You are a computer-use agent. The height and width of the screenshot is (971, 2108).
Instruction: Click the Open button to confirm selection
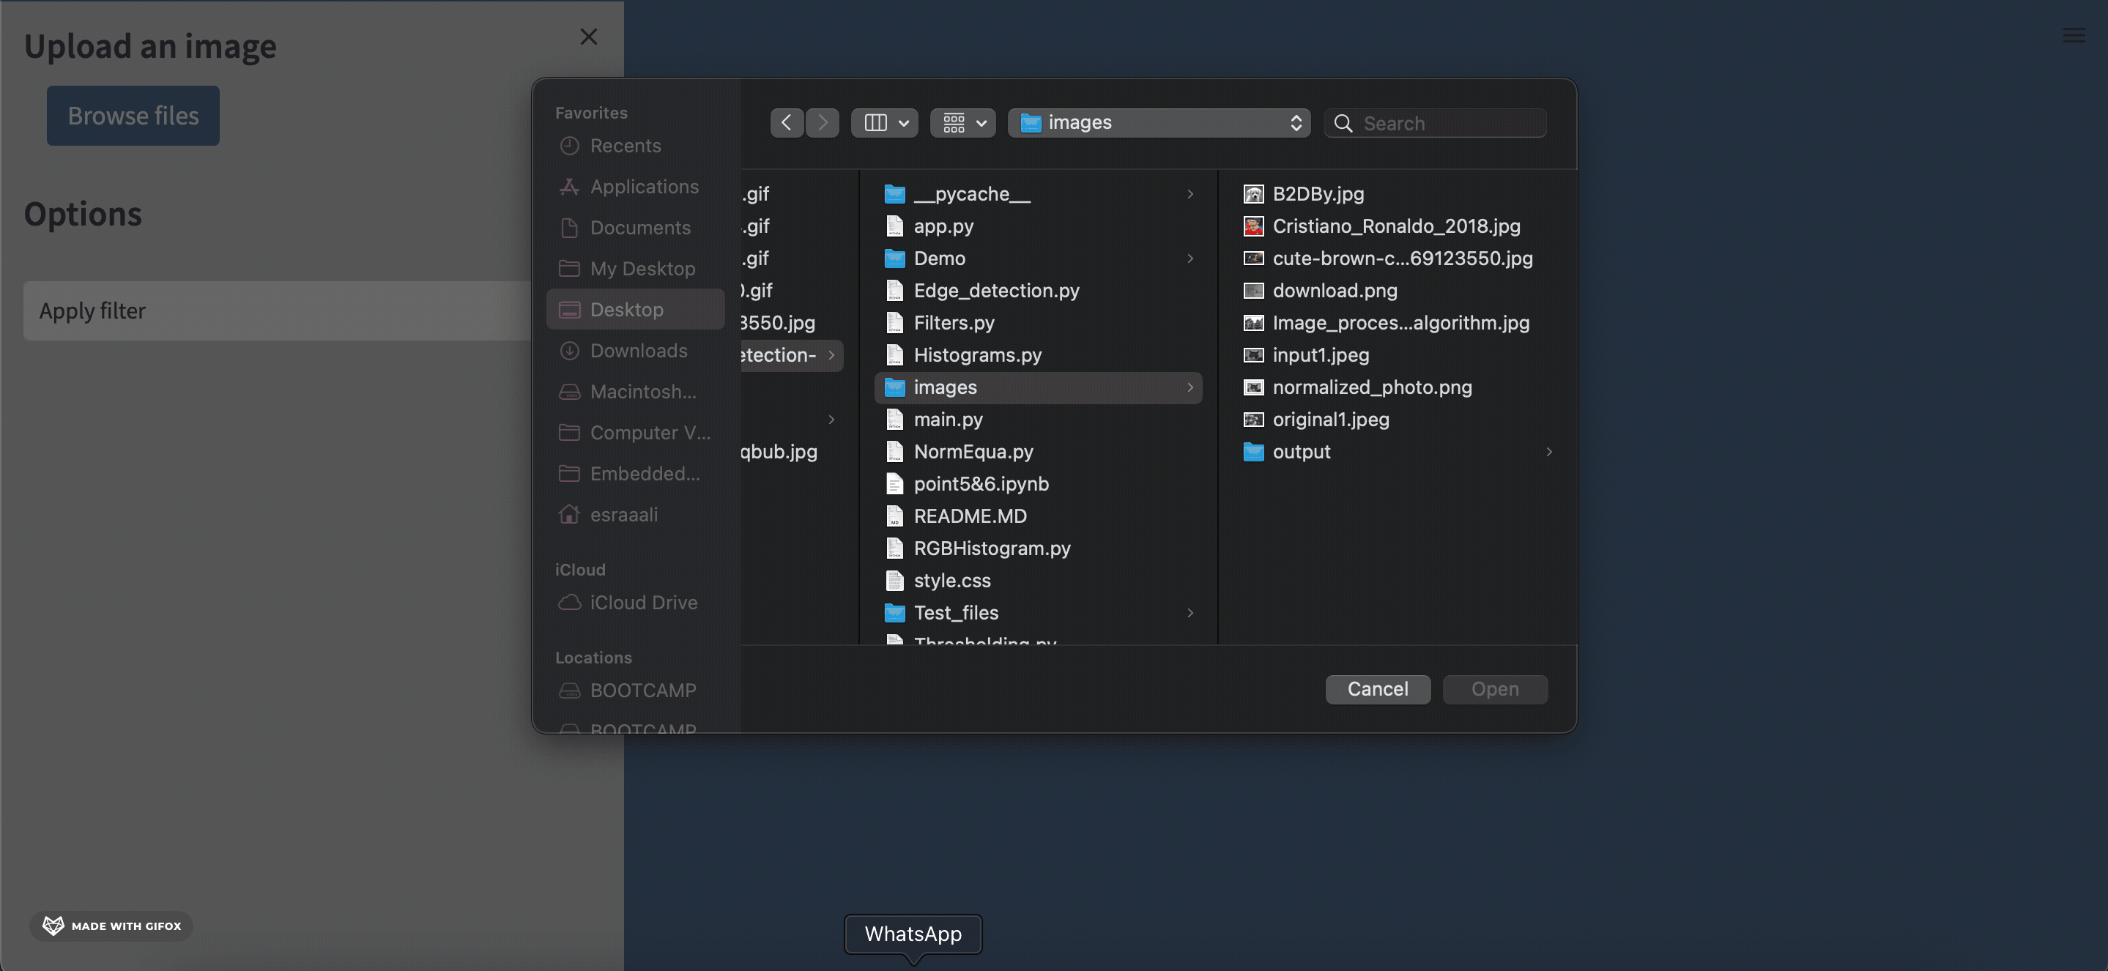tap(1495, 688)
